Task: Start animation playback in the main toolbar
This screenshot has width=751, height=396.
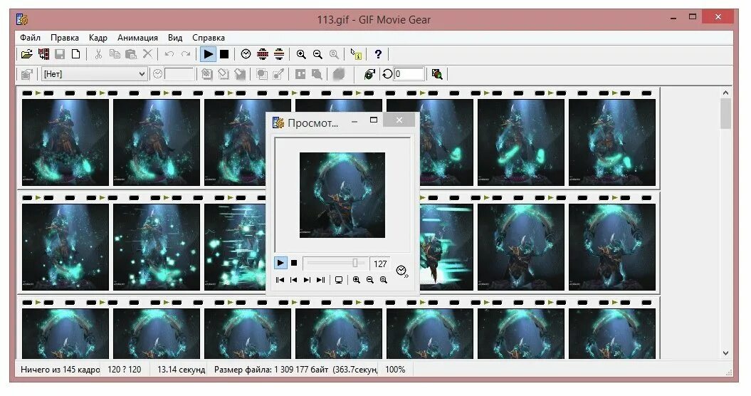Action: click(x=208, y=54)
